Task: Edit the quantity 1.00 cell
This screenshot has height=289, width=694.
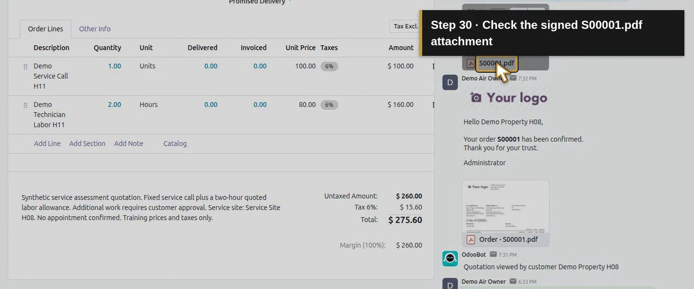Action: [x=115, y=66]
